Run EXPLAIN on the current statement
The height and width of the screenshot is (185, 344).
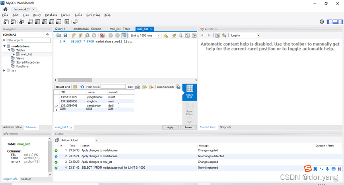point(87,35)
